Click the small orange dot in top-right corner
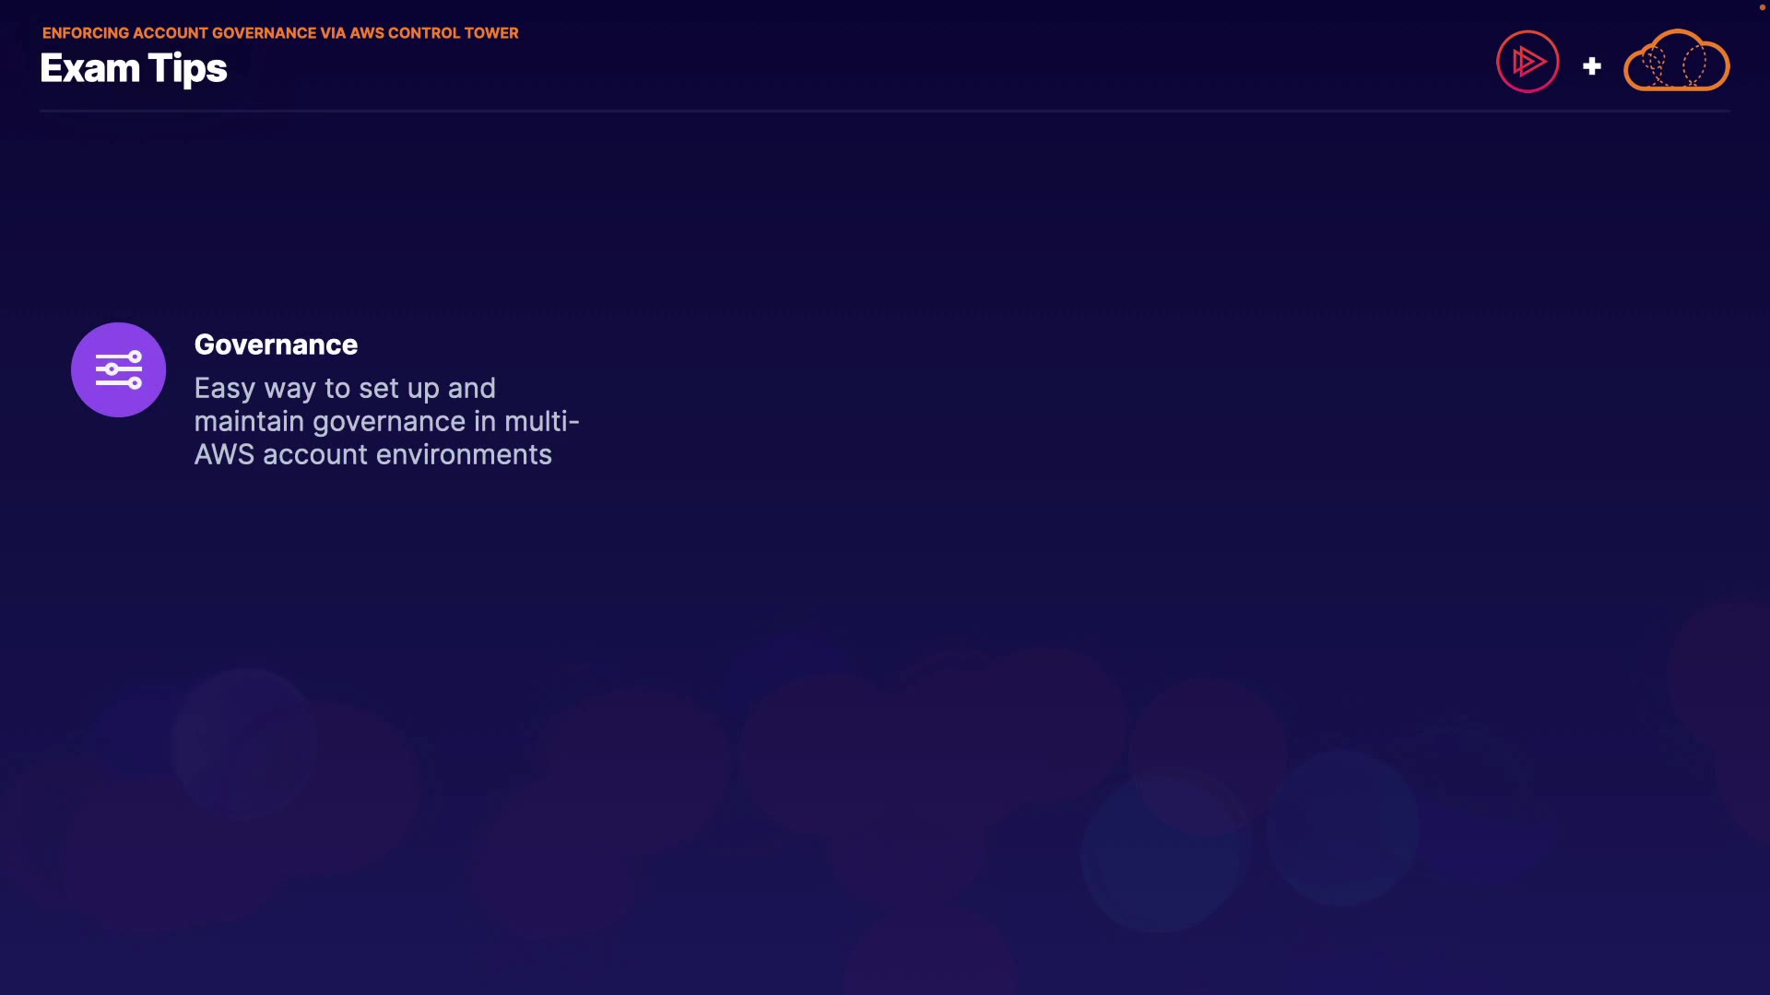1770x995 pixels. [x=1762, y=7]
